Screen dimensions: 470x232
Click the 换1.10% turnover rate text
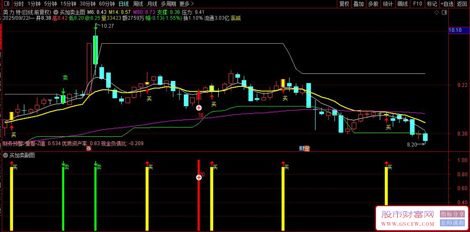click(x=193, y=18)
